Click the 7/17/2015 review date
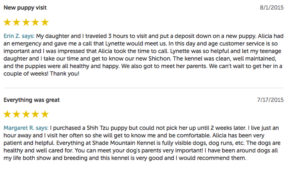Screen dimensions: 292x170 [x=270, y=100]
